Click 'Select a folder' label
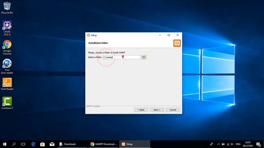 pyautogui.click(x=94, y=57)
